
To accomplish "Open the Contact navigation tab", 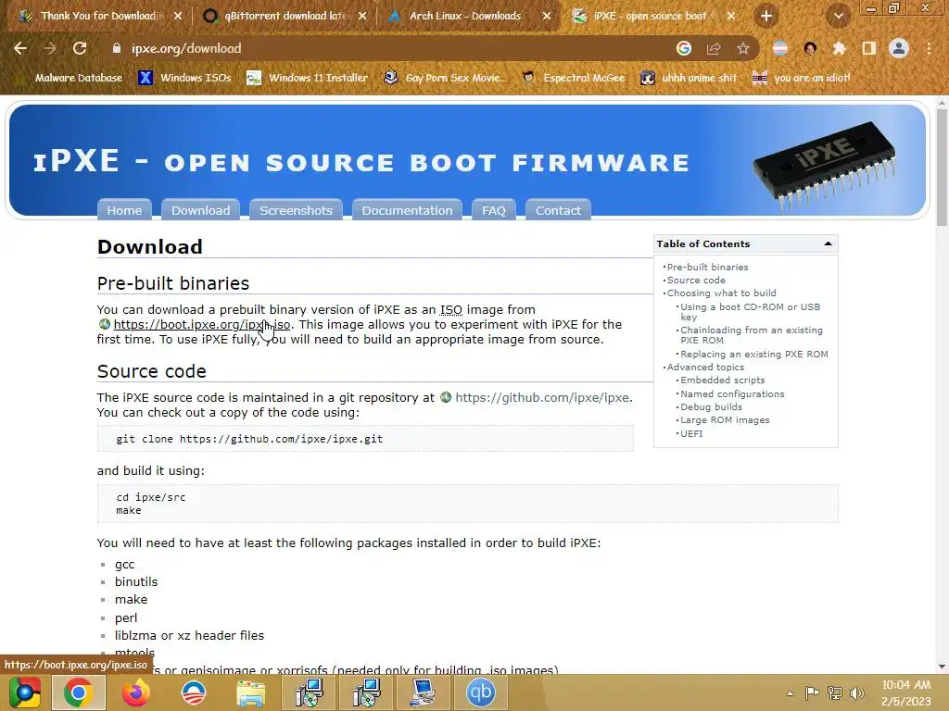I will [558, 210].
